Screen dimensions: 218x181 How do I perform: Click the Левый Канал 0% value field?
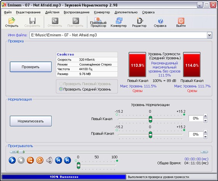tap(195, 118)
